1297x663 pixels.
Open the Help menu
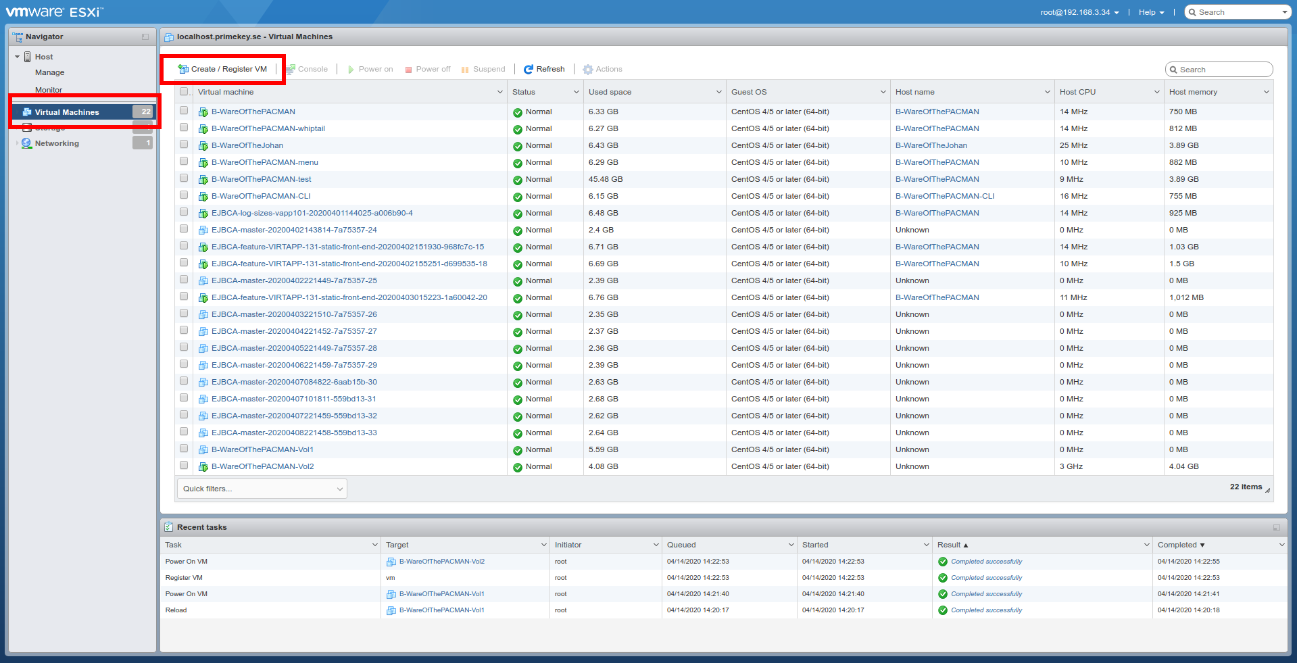click(x=1151, y=12)
